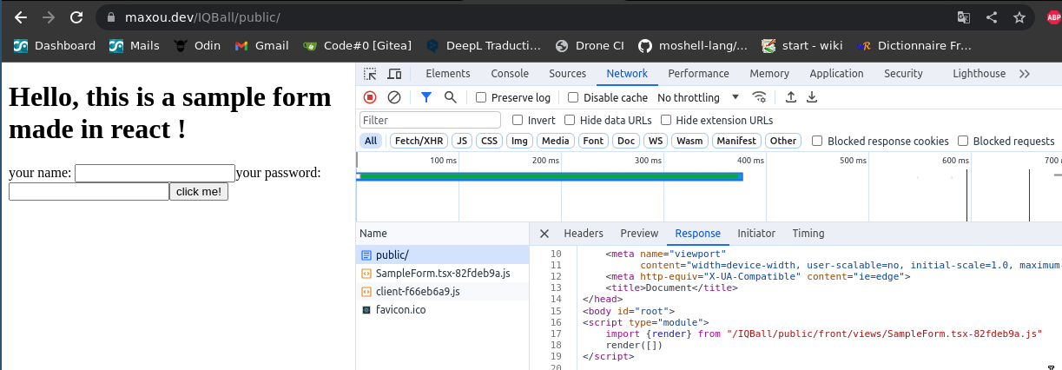
Task: Export HAR file download icon
Action: 812,97
